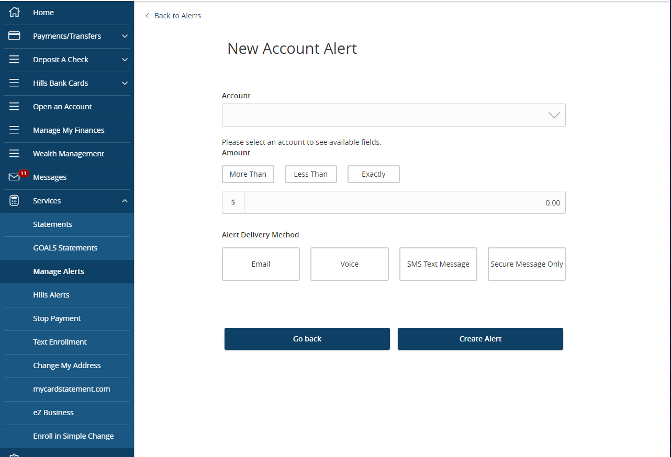This screenshot has height=457, width=671.
Task: Collapse the Services submenu chevron
Action: (x=125, y=201)
